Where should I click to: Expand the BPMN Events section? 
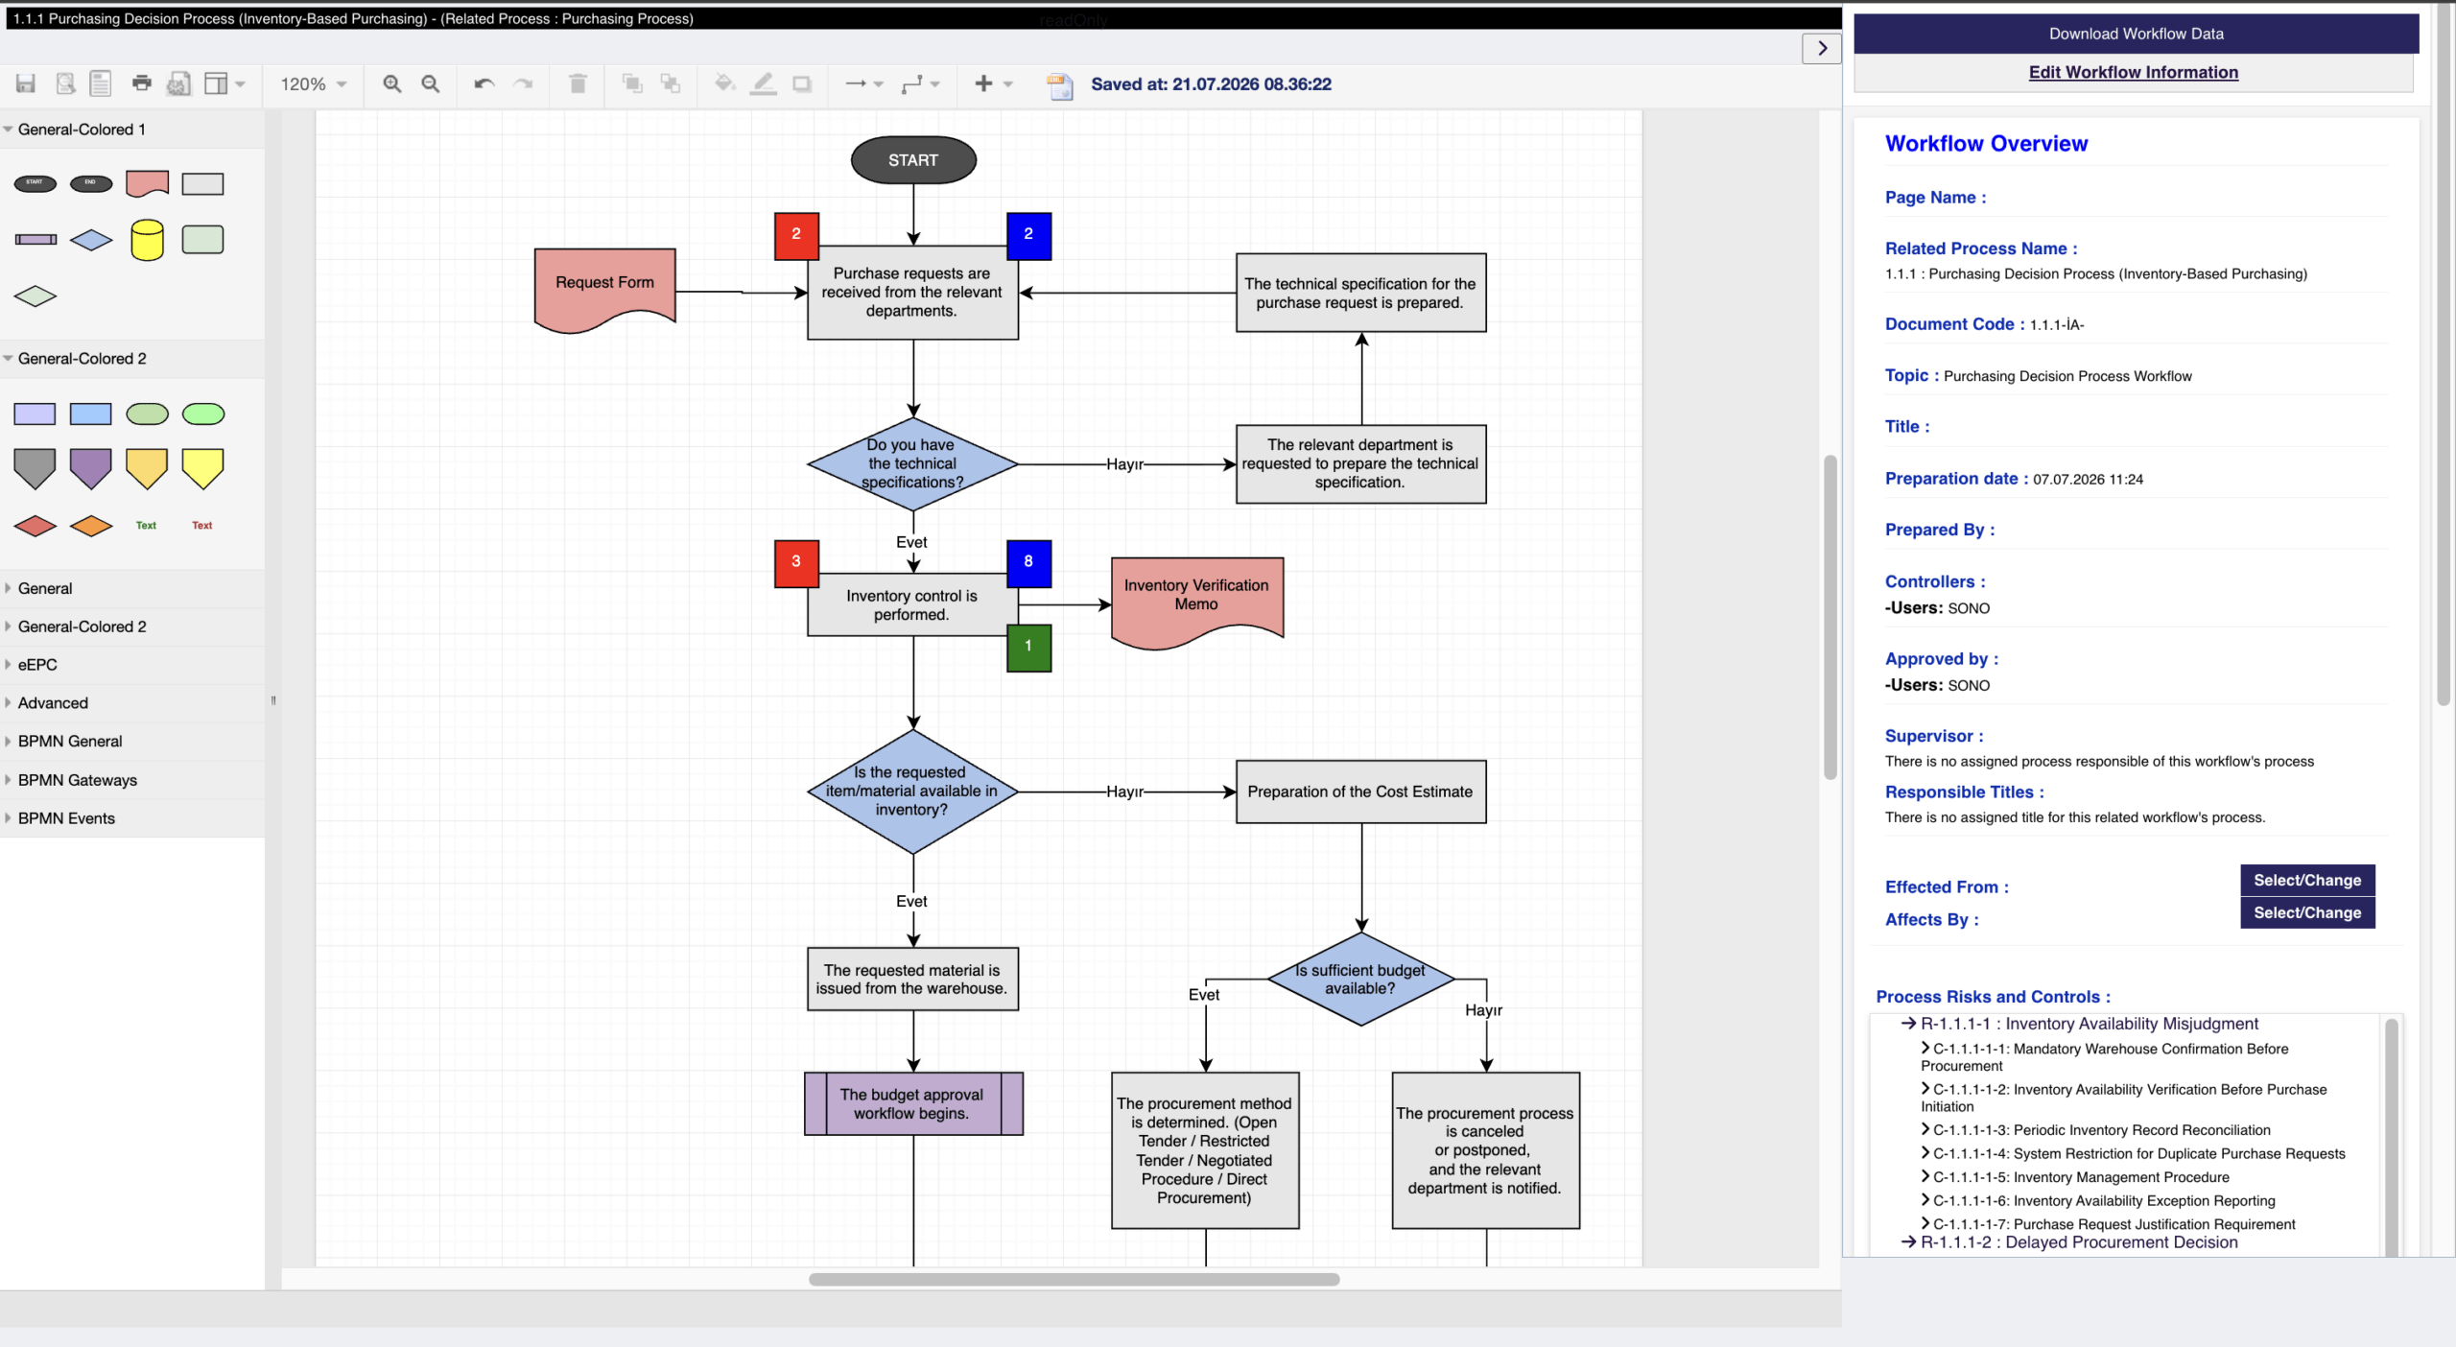tap(132, 818)
